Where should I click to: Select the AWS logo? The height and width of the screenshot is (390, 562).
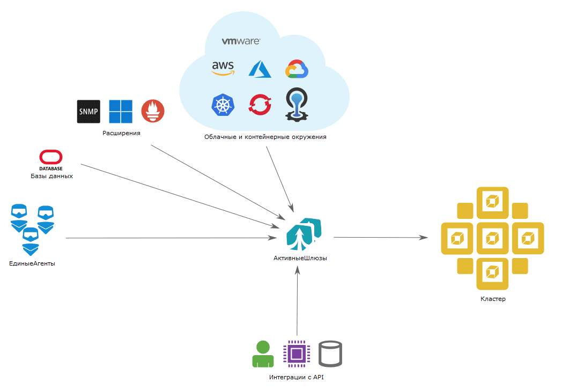(x=223, y=68)
